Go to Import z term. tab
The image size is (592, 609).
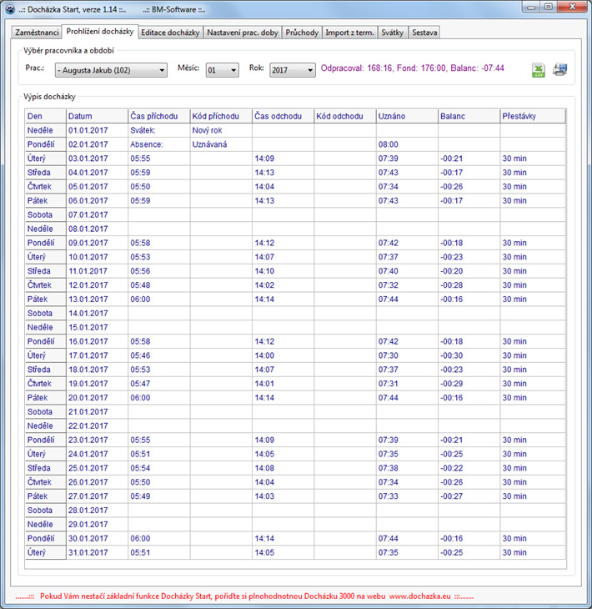click(x=349, y=33)
